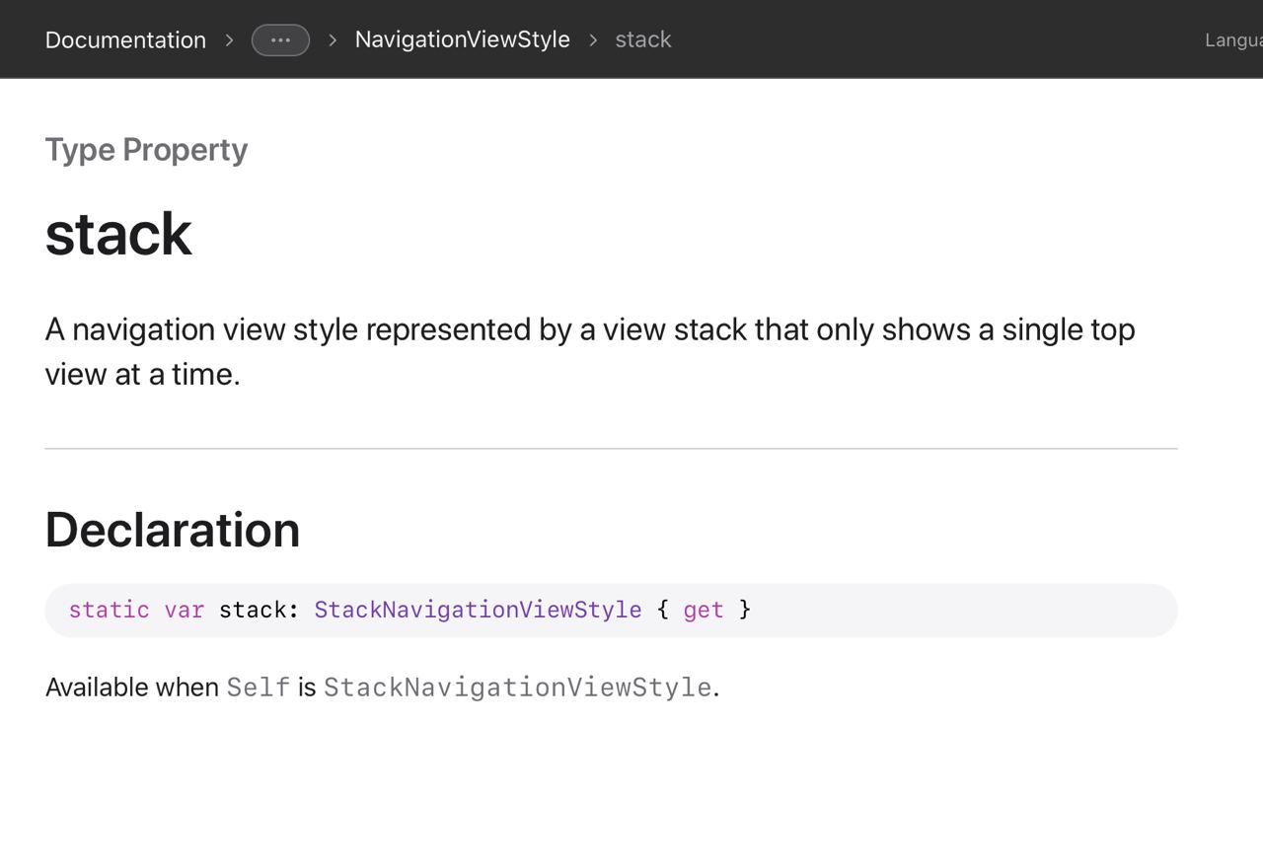This screenshot has height=868, width=1263.
Task: Click the chevron before NavigationViewStyle breadcrumb
Action: (333, 40)
